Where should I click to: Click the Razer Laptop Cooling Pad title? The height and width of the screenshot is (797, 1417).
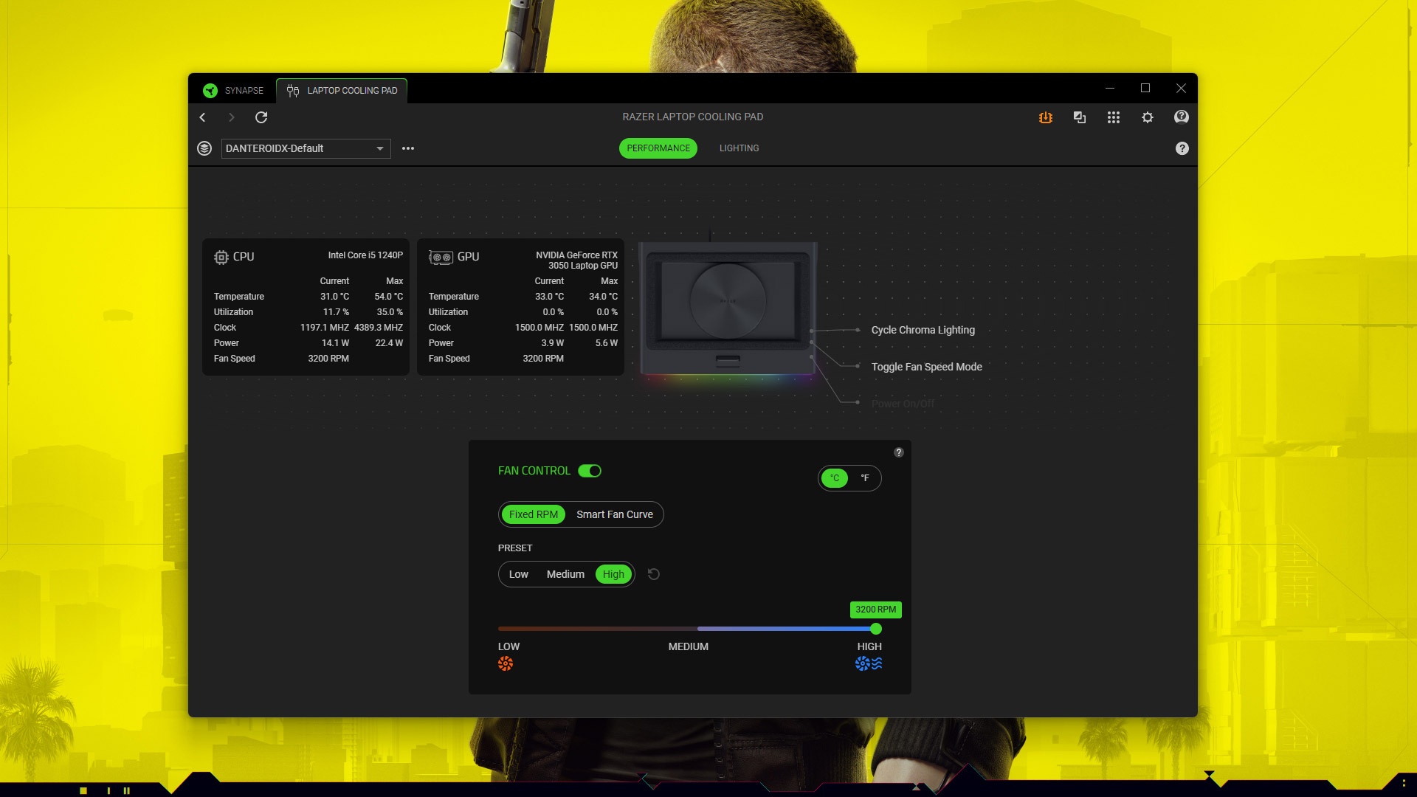(692, 117)
